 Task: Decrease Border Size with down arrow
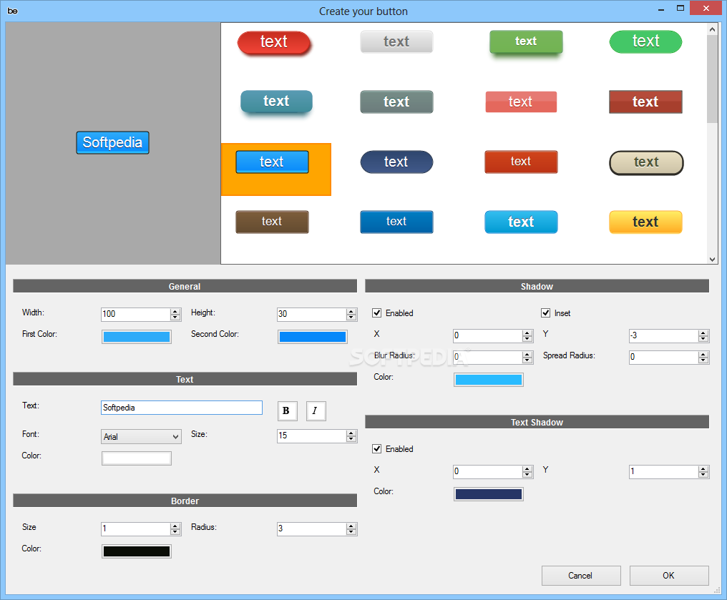[175, 532]
